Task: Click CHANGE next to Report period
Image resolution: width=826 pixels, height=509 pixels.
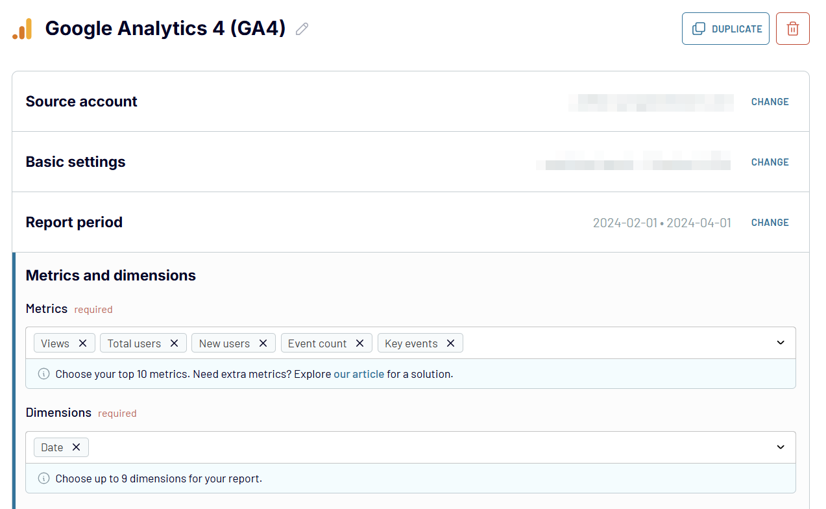Action: [770, 222]
